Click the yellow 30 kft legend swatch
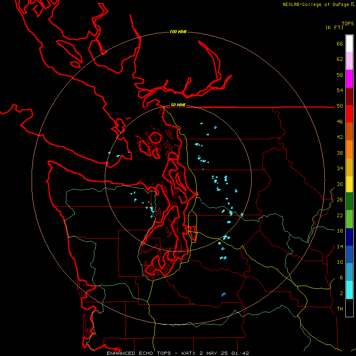 (x=349, y=184)
